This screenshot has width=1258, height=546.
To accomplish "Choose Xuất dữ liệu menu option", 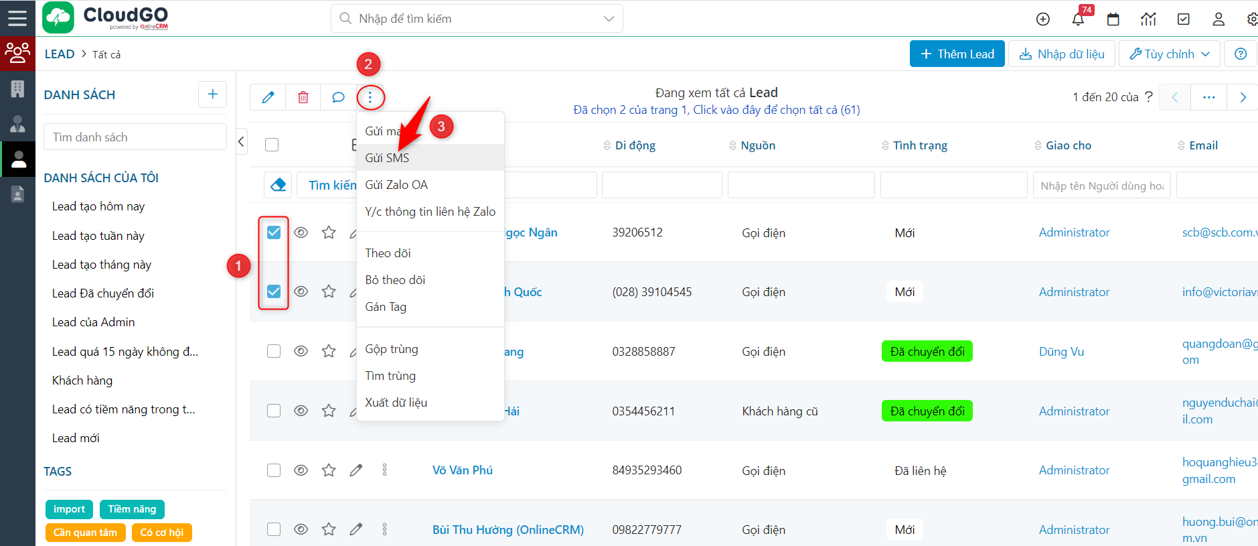I will tap(396, 403).
